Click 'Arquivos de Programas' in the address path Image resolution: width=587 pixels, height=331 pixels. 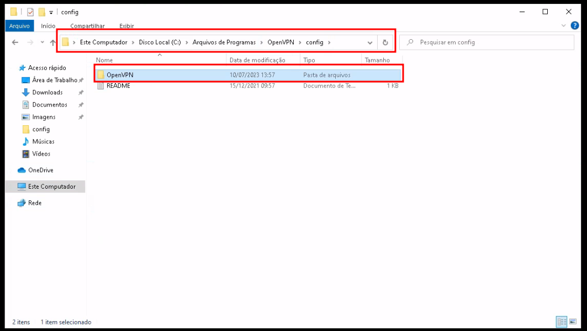223,42
